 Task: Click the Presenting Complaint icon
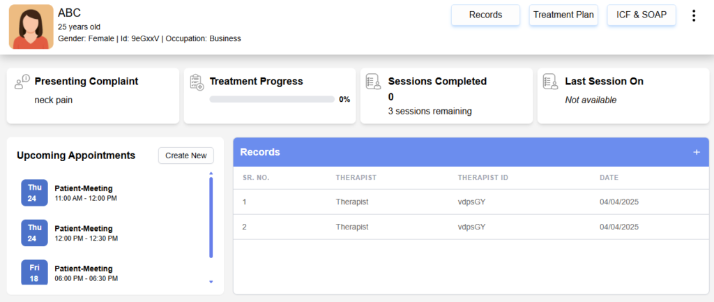(x=22, y=82)
